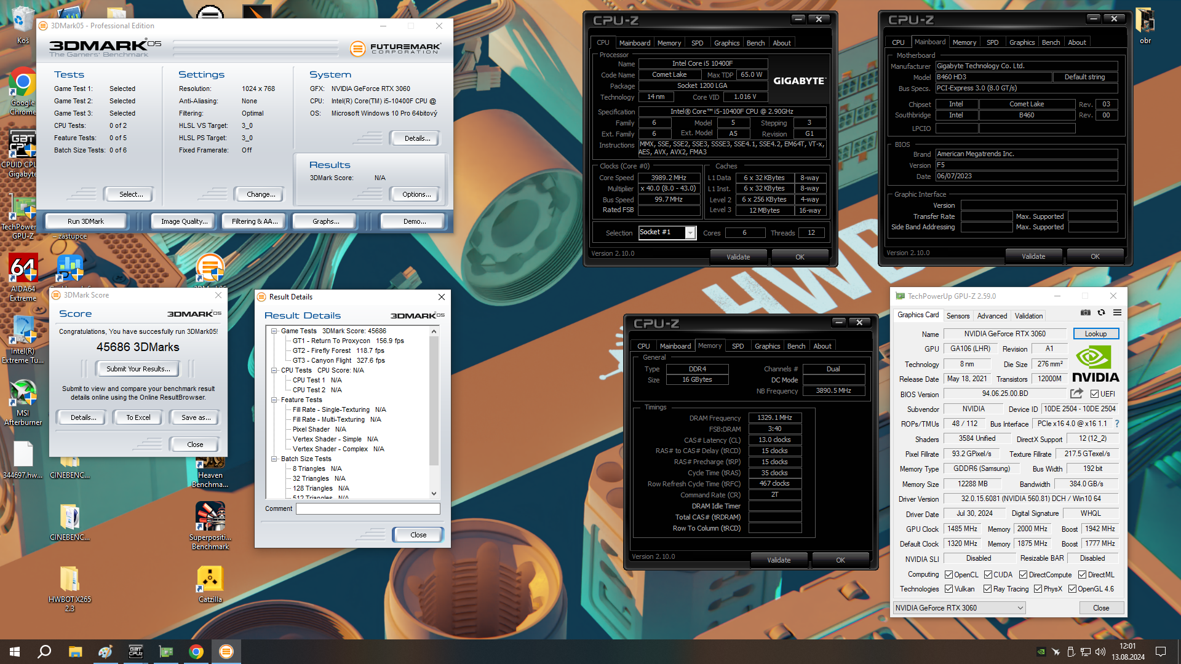Click the Run 3DMark button
Screen dimensions: 1181x664
(x=86, y=221)
